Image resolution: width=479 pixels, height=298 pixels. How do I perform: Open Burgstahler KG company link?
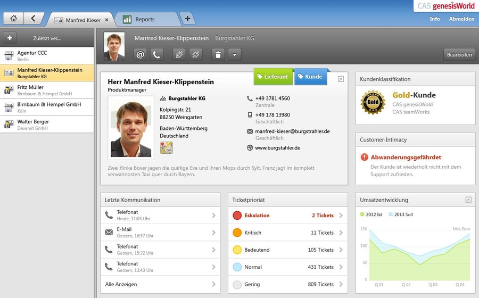pos(187,98)
